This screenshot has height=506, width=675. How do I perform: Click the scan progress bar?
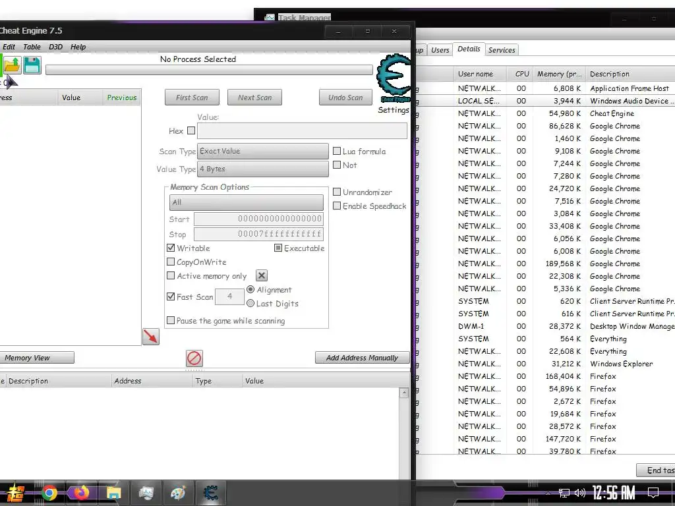click(209, 70)
